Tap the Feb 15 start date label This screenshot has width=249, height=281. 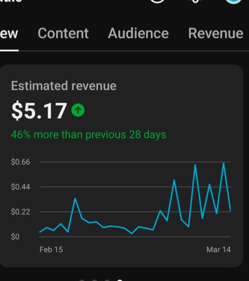51,250
